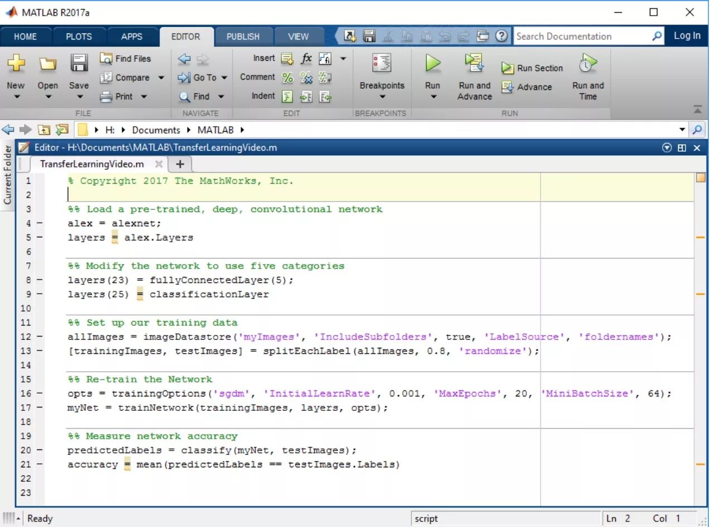Open Find Files tool
This screenshot has width=710, height=527.
pyautogui.click(x=126, y=59)
